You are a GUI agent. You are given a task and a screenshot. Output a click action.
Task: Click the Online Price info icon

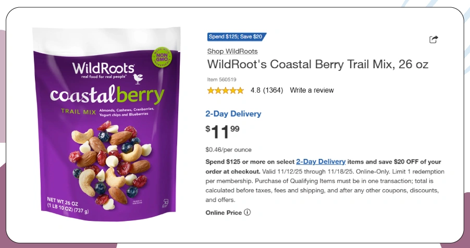(x=248, y=212)
